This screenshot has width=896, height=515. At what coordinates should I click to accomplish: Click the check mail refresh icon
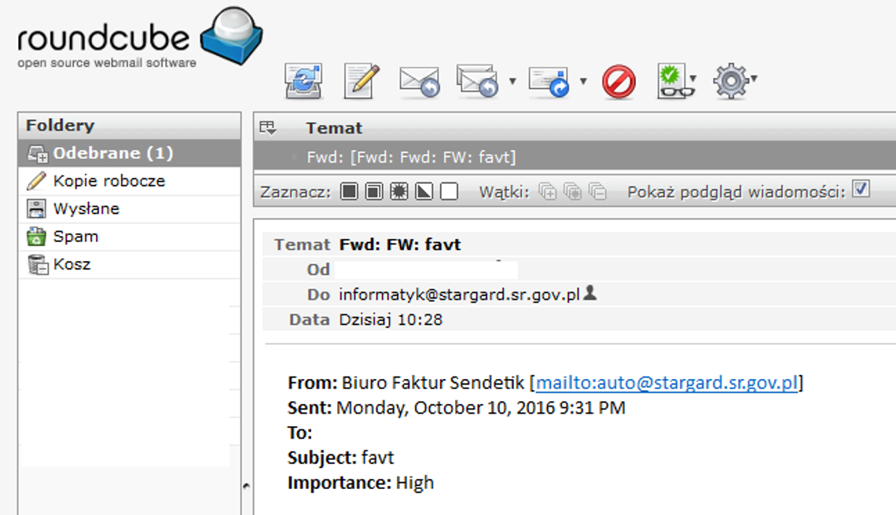(303, 81)
